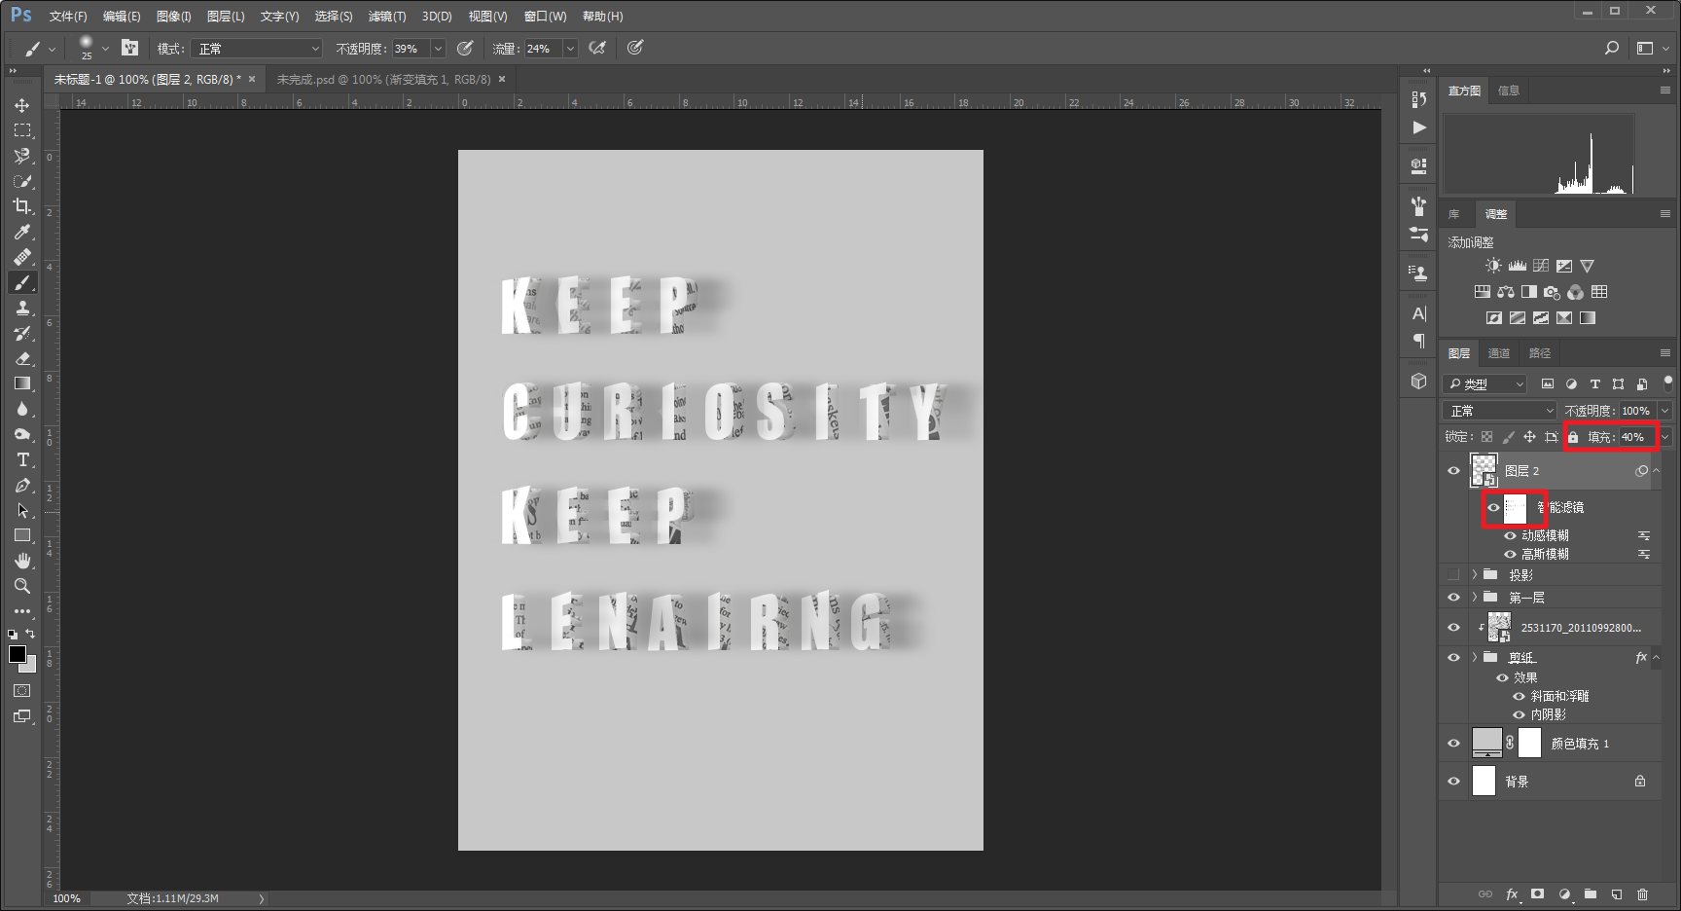Select the Hand tool
This screenshot has height=911, width=1681.
(x=21, y=561)
